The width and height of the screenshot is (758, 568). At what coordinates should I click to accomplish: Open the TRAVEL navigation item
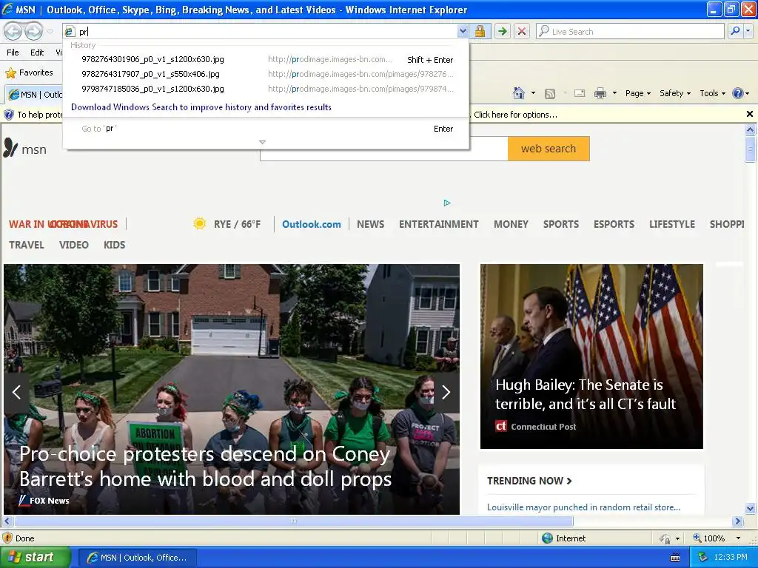click(x=27, y=245)
